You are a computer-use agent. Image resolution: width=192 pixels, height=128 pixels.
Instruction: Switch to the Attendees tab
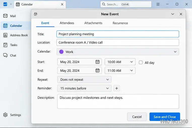click(x=67, y=23)
